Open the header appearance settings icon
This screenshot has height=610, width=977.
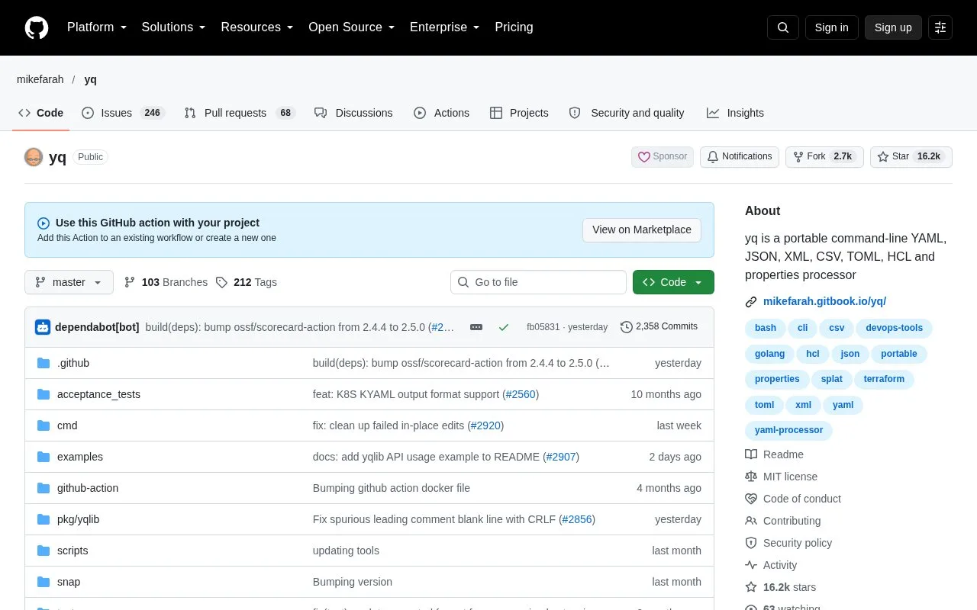point(940,27)
